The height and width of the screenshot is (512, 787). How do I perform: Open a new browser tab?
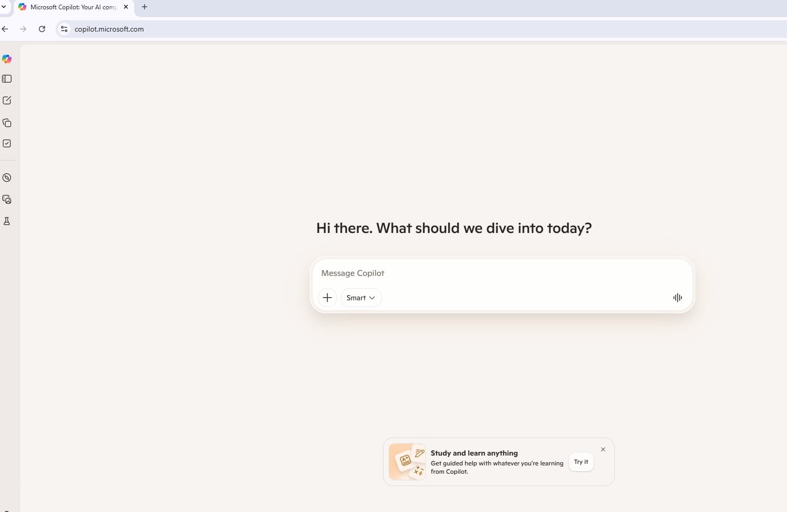coord(145,7)
